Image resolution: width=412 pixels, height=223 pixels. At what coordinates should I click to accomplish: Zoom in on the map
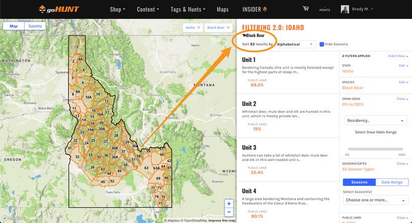(x=229, y=203)
